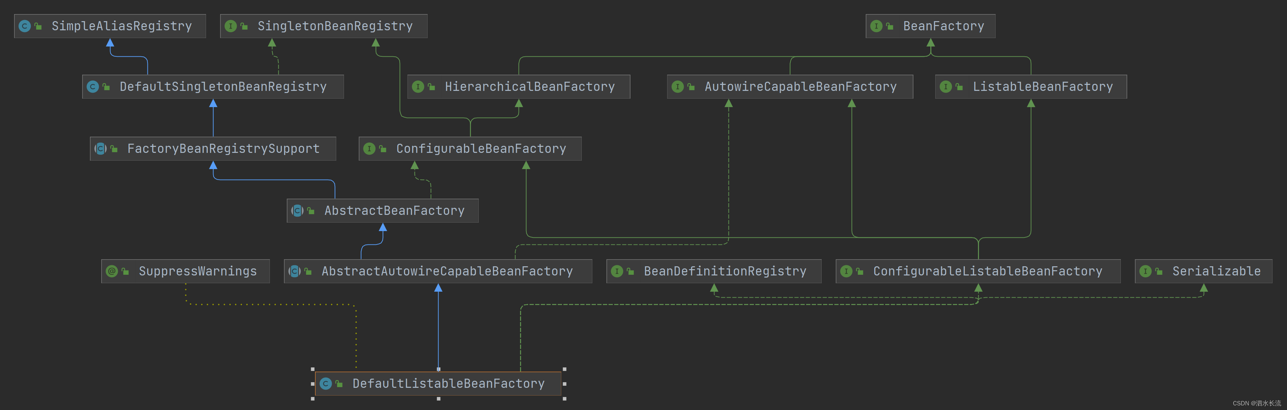The height and width of the screenshot is (410, 1287).
Task: Click the abstract class icon of FactoryBeanRegistrySupport
Action: tap(101, 149)
